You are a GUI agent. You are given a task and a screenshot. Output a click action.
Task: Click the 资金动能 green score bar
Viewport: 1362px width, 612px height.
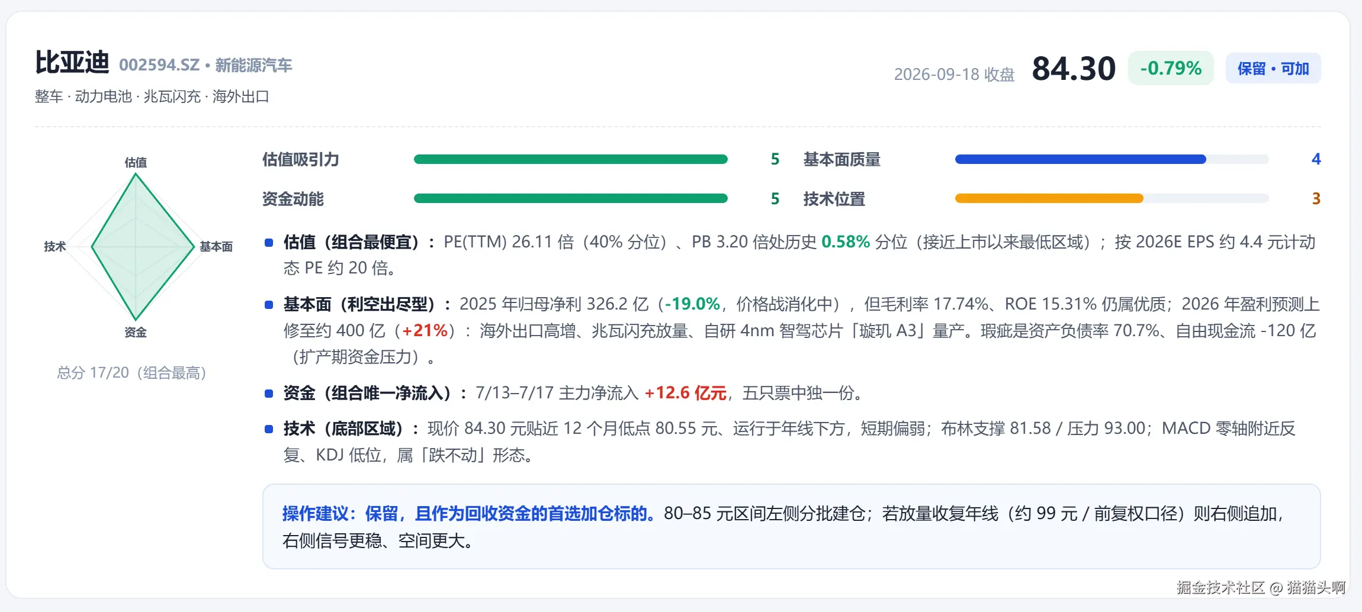click(571, 199)
